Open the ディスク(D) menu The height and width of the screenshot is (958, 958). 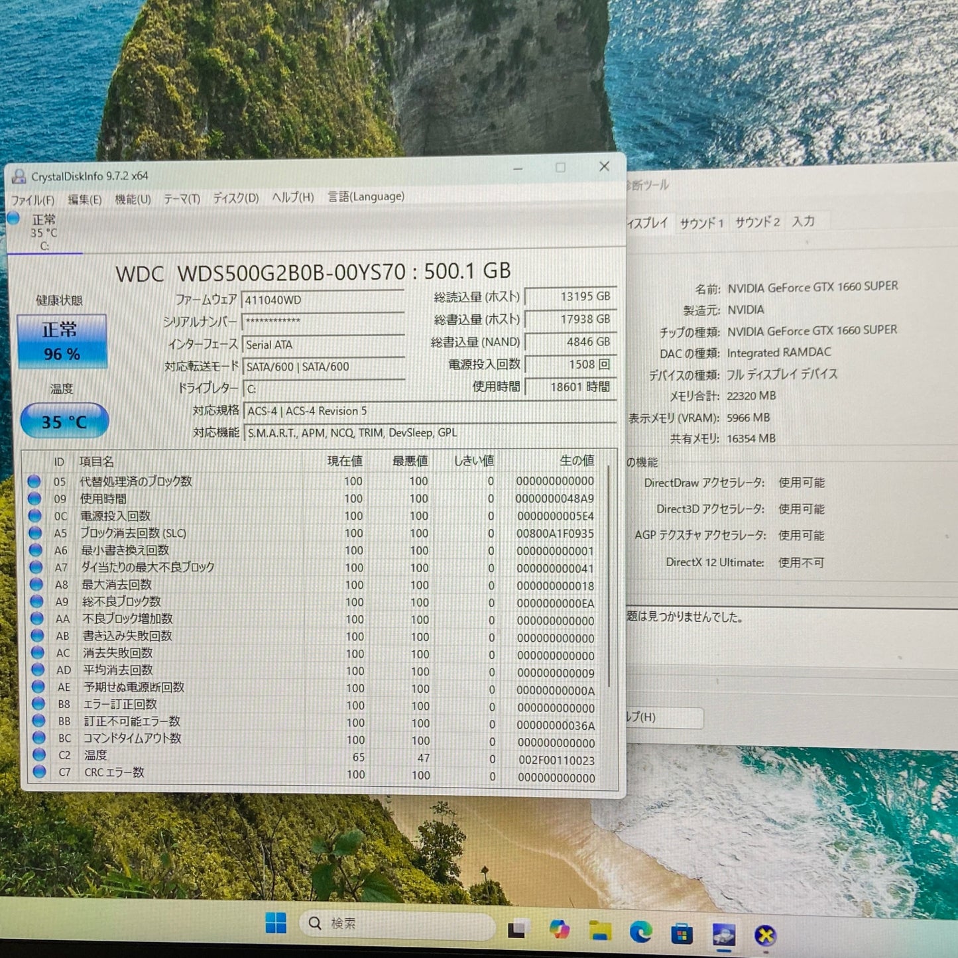click(x=235, y=198)
